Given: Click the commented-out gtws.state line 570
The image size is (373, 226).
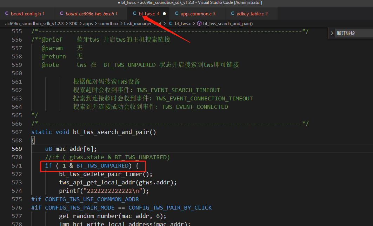Looking at the screenshot, I should point(107,157).
